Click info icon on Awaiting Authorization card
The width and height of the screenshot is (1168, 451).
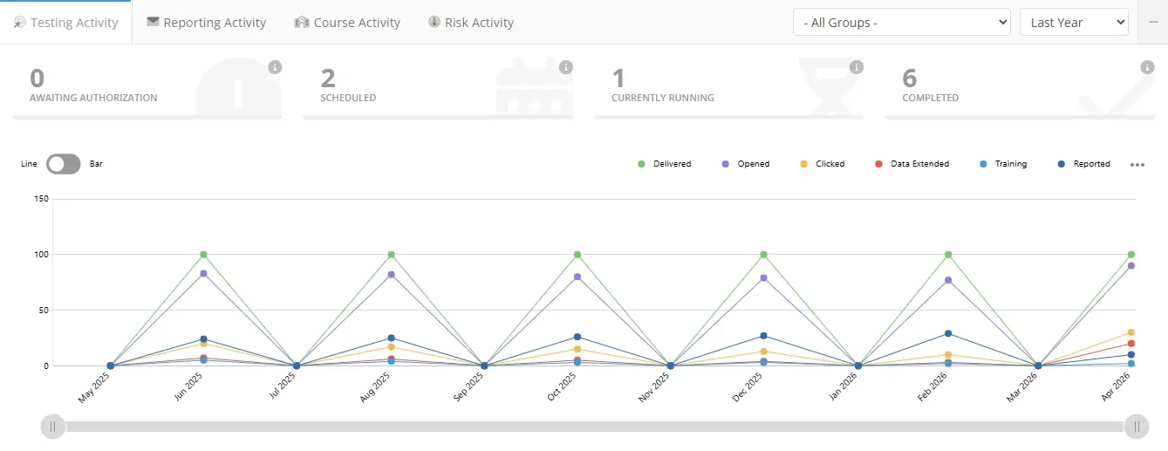[275, 67]
